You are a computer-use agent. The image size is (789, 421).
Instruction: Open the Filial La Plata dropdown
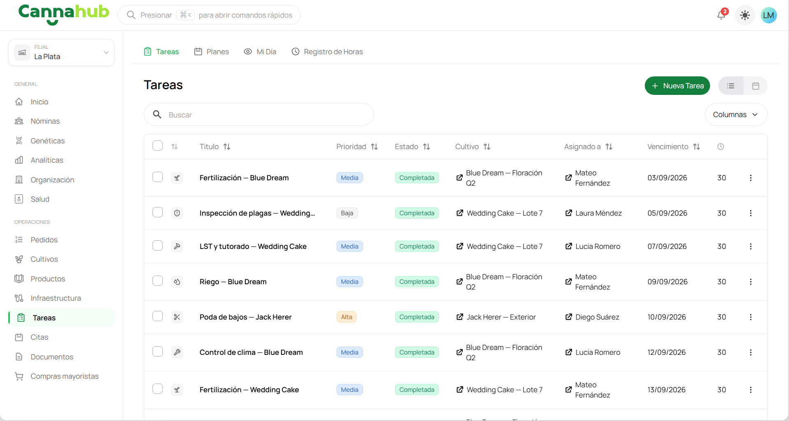[62, 53]
